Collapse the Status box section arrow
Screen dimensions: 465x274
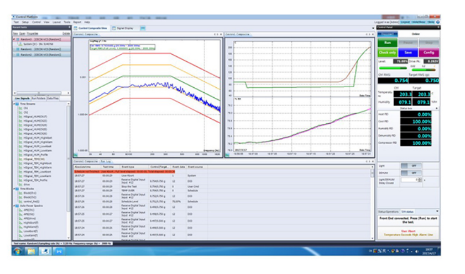point(437,108)
